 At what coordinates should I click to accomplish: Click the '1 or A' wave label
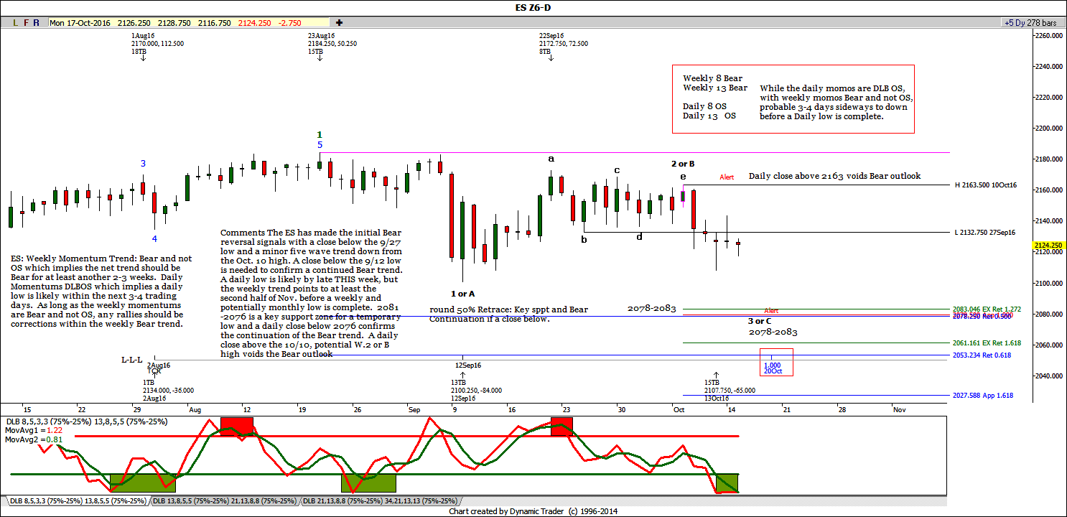pos(462,294)
